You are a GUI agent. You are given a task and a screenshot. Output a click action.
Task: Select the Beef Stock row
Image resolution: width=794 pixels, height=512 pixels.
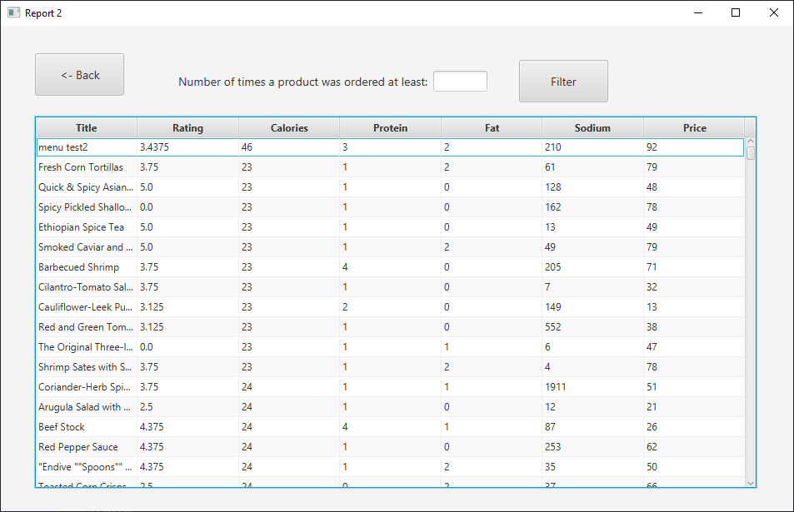click(391, 427)
